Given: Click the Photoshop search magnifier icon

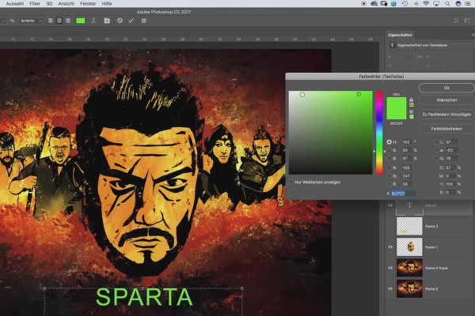Looking at the screenshot, I should click(x=456, y=21).
